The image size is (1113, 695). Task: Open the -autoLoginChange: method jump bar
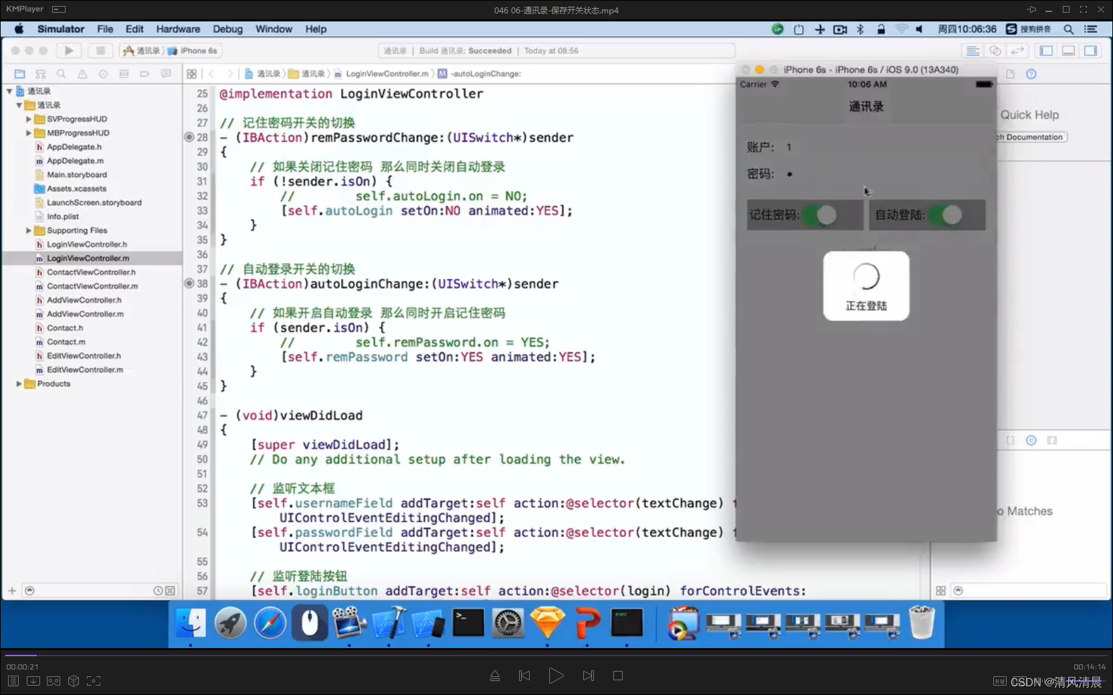point(480,74)
